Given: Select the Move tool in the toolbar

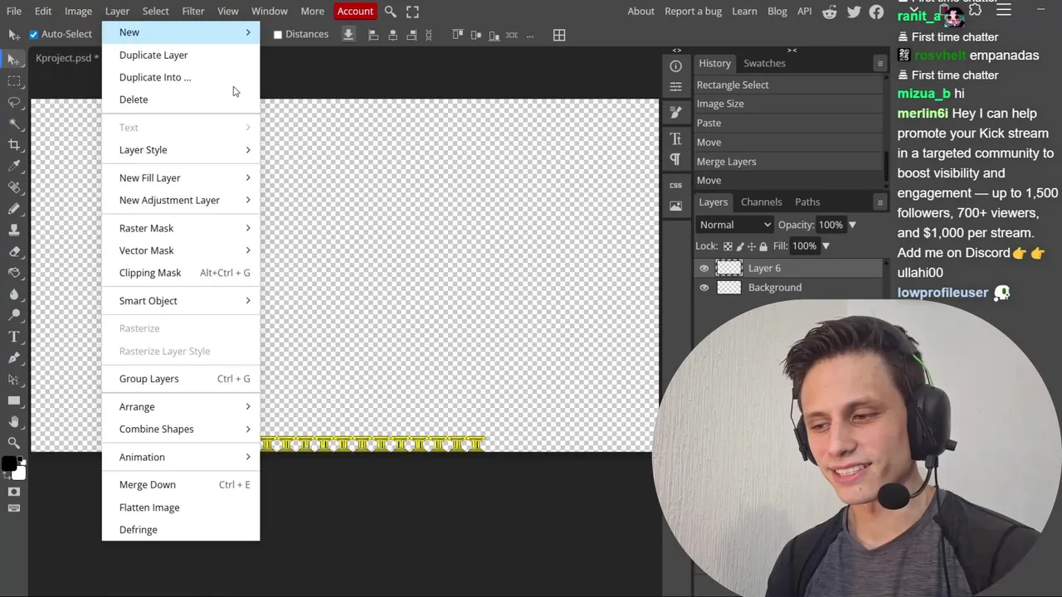Looking at the screenshot, I should pos(14,59).
